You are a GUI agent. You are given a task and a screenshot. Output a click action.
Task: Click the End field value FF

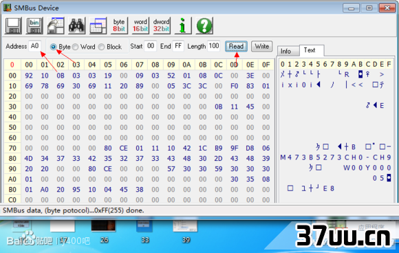(x=178, y=46)
